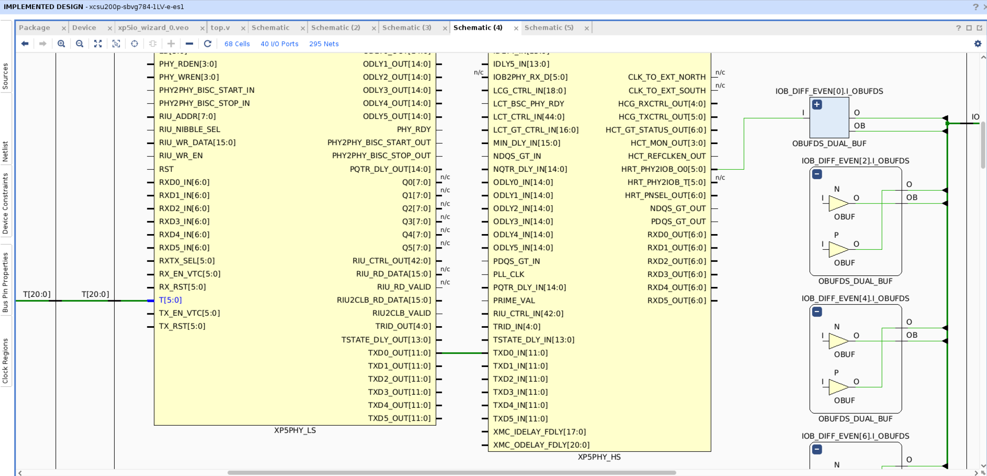Image resolution: width=987 pixels, height=476 pixels.
Task: Switch to the Device tab
Action: 84,27
